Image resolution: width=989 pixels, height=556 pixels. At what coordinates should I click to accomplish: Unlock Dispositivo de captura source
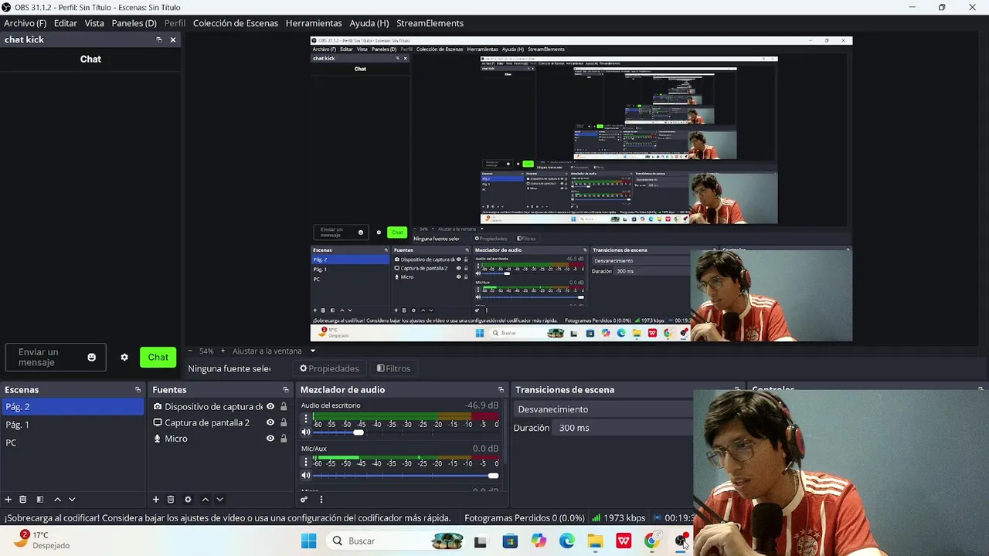[284, 407]
